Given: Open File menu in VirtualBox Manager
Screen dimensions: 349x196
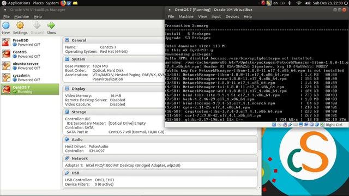Looking at the screenshot, I should 6,16.
